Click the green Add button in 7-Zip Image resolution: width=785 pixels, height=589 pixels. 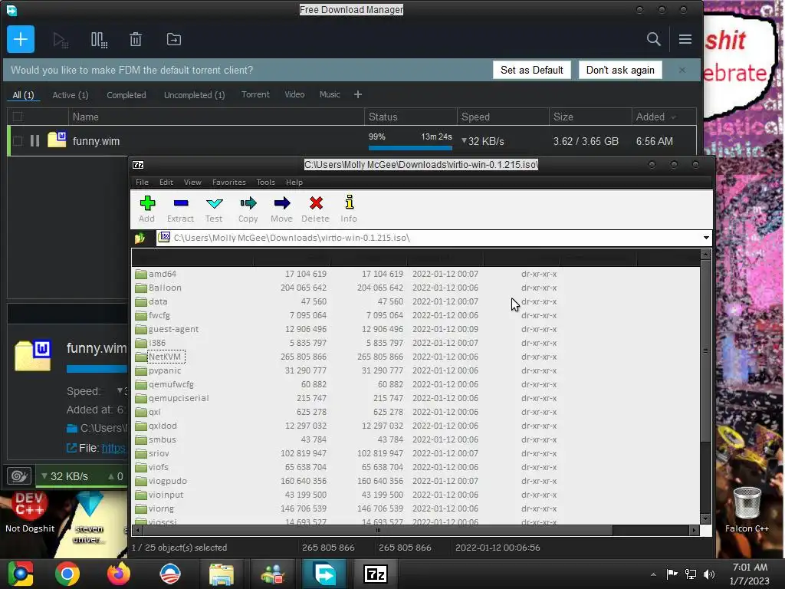(147, 209)
